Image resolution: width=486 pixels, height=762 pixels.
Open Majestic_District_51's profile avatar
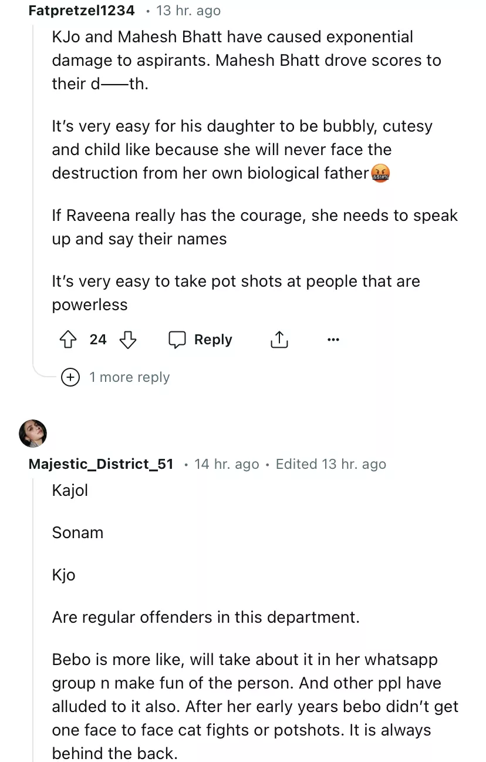click(x=33, y=434)
